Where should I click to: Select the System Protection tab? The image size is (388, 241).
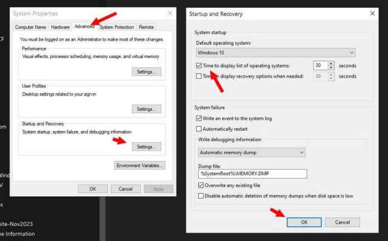tap(116, 27)
